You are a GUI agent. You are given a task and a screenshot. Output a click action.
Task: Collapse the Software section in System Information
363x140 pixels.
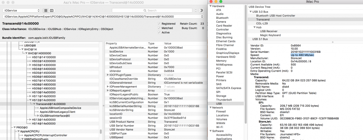tap(211, 131)
